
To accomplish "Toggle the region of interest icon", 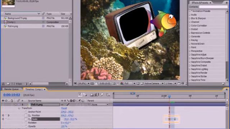I will click(138, 83).
